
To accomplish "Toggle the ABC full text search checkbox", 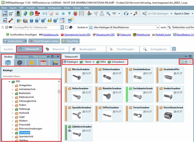I will coord(7,27).
